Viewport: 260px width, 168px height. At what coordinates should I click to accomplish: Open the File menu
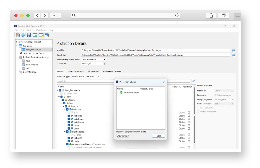tap(17, 30)
